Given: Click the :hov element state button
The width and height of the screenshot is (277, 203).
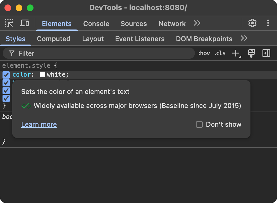Looking at the screenshot, I should coord(204,53).
